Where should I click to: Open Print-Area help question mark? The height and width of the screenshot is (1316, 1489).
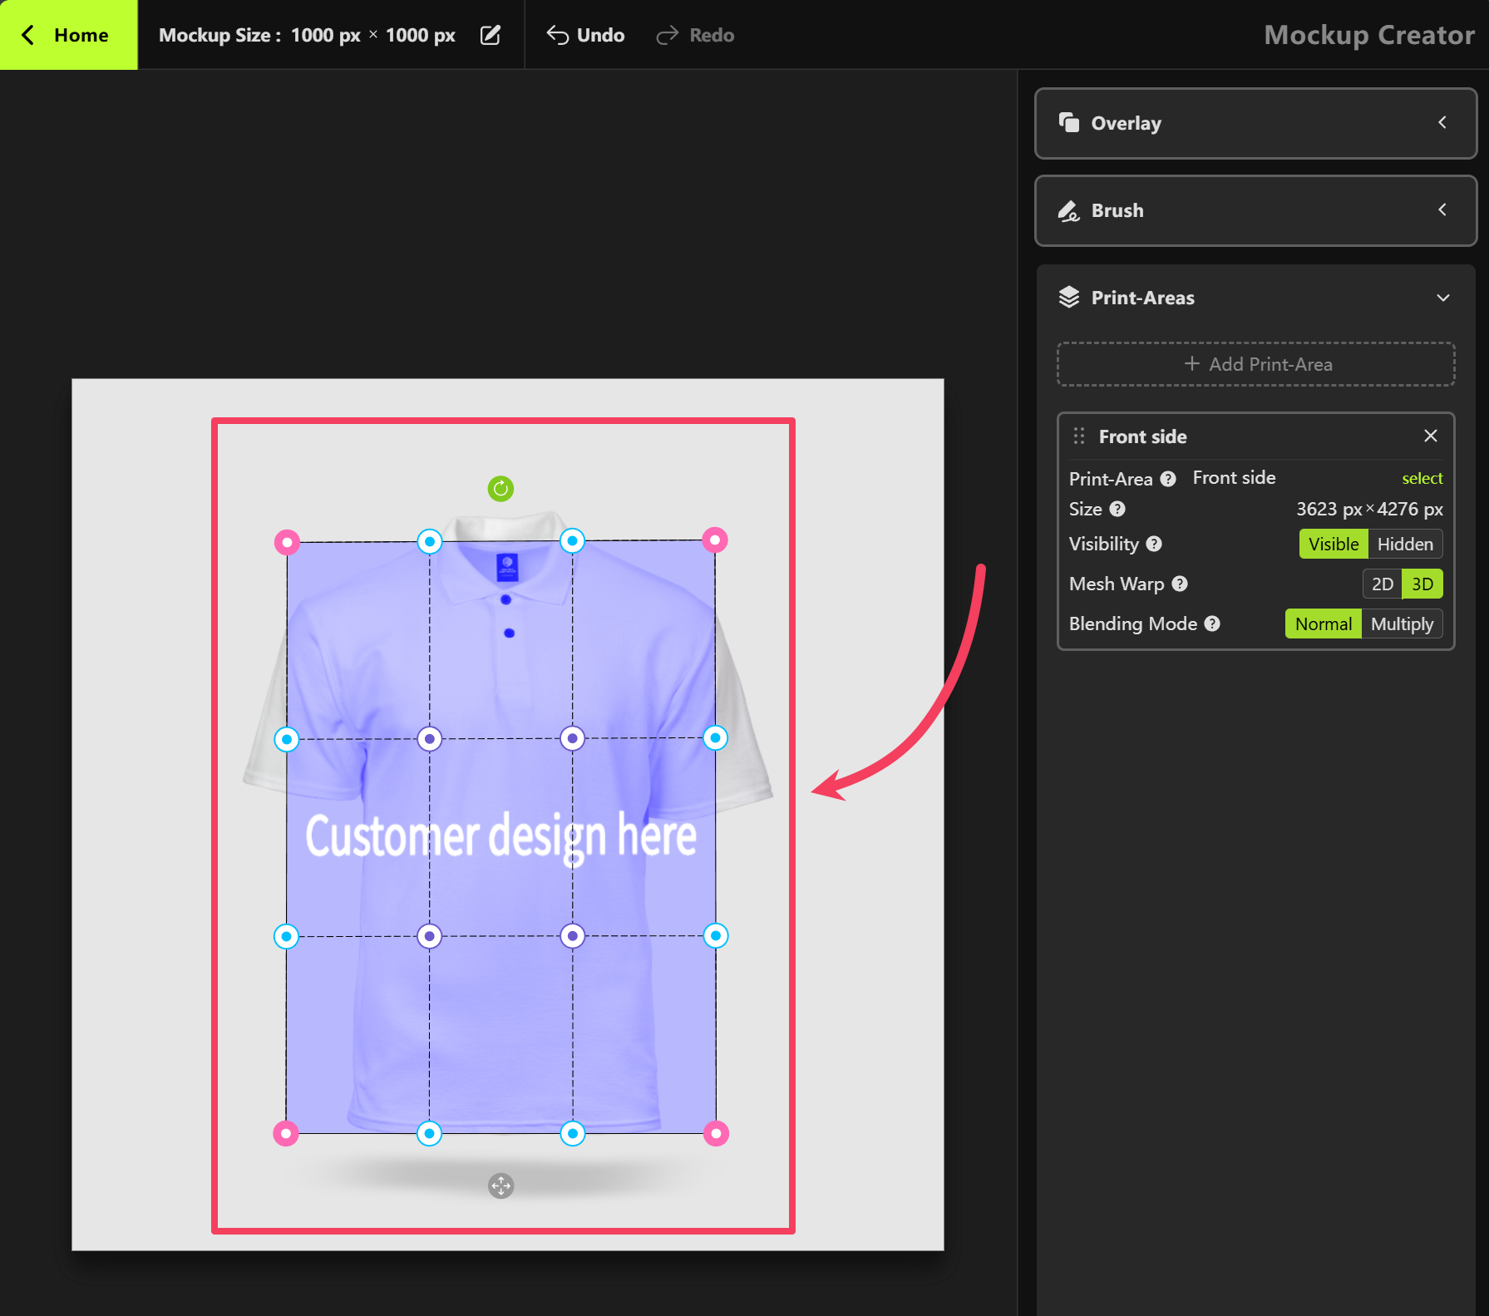click(1168, 479)
